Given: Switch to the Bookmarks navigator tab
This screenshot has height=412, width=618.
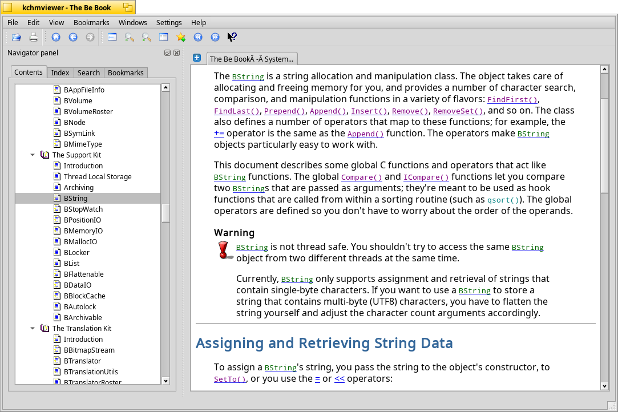Looking at the screenshot, I should point(126,72).
